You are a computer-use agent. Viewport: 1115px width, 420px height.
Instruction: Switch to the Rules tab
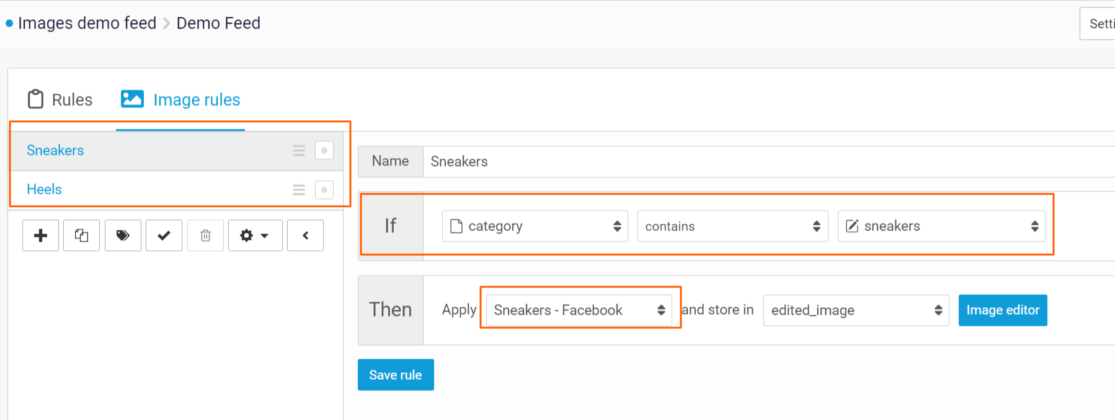pyautogui.click(x=60, y=100)
